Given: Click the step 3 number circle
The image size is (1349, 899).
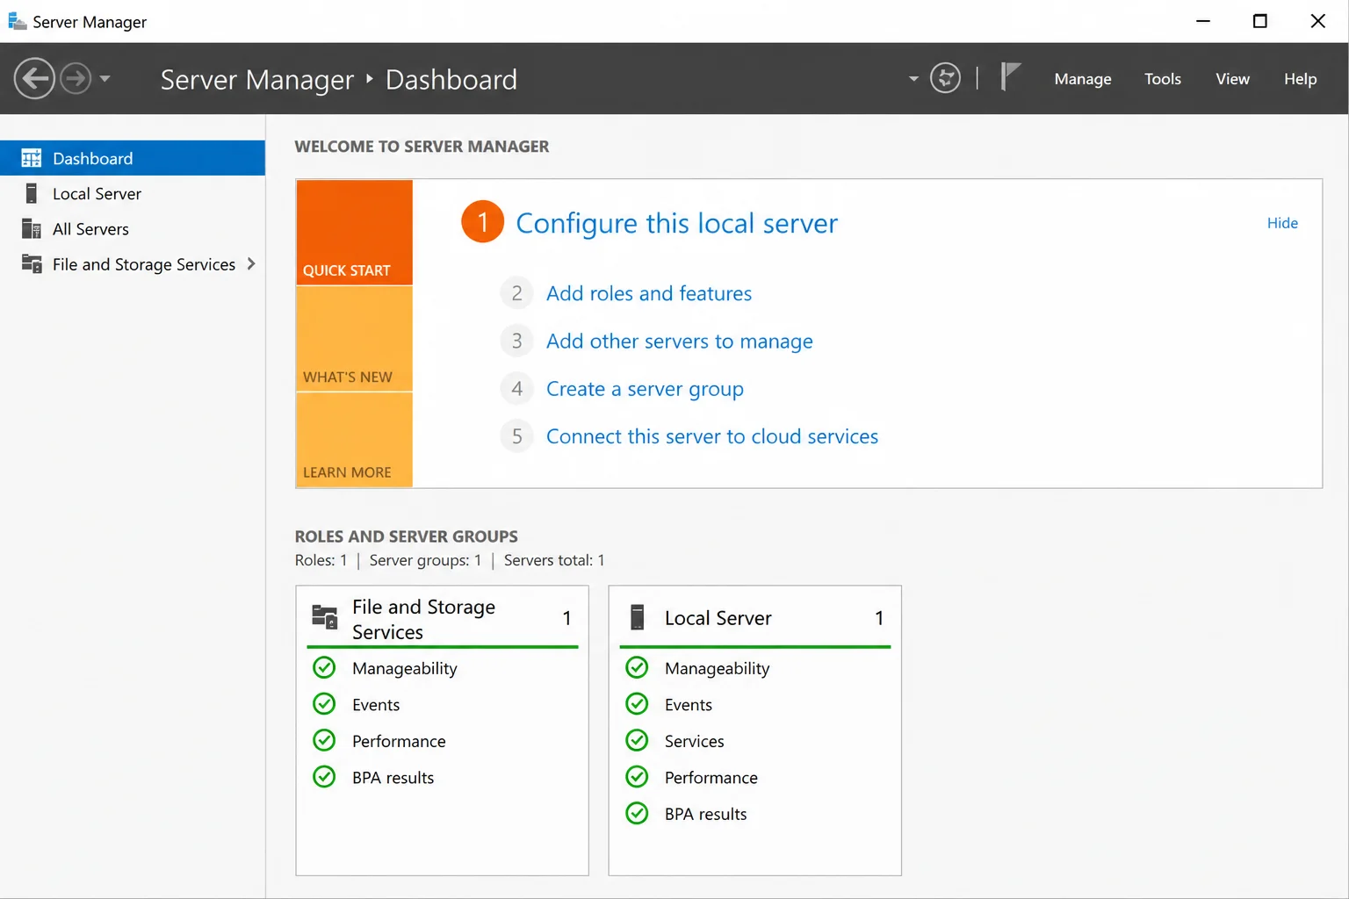Looking at the screenshot, I should tap(516, 341).
